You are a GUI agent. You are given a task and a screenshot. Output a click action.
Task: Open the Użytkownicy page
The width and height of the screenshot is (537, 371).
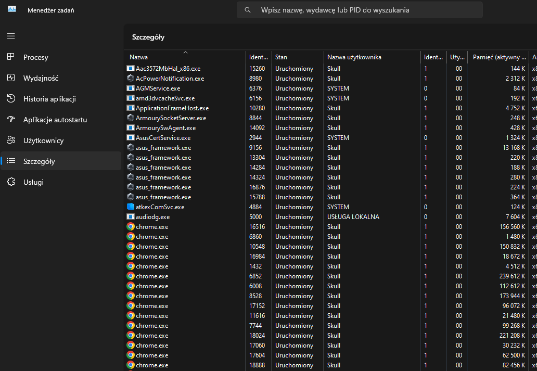coord(61,140)
